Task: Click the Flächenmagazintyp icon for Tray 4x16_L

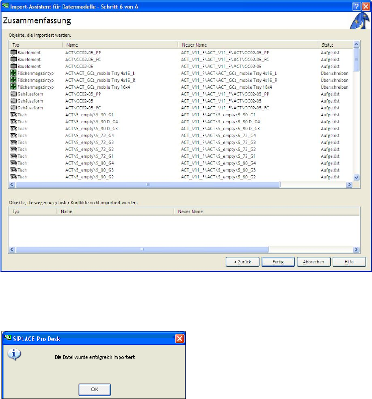Action: pyautogui.click(x=13, y=73)
